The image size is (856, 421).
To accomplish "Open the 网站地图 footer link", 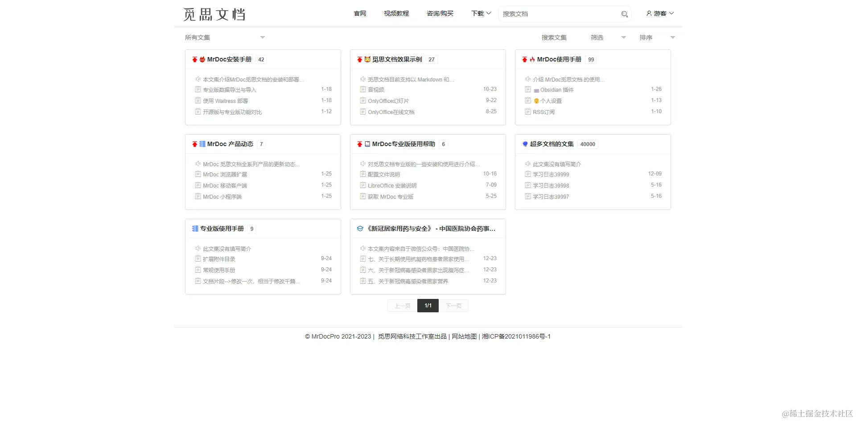I will [x=464, y=336].
